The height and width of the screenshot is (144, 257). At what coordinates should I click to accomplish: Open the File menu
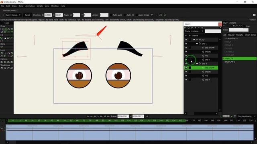pos(2,6)
